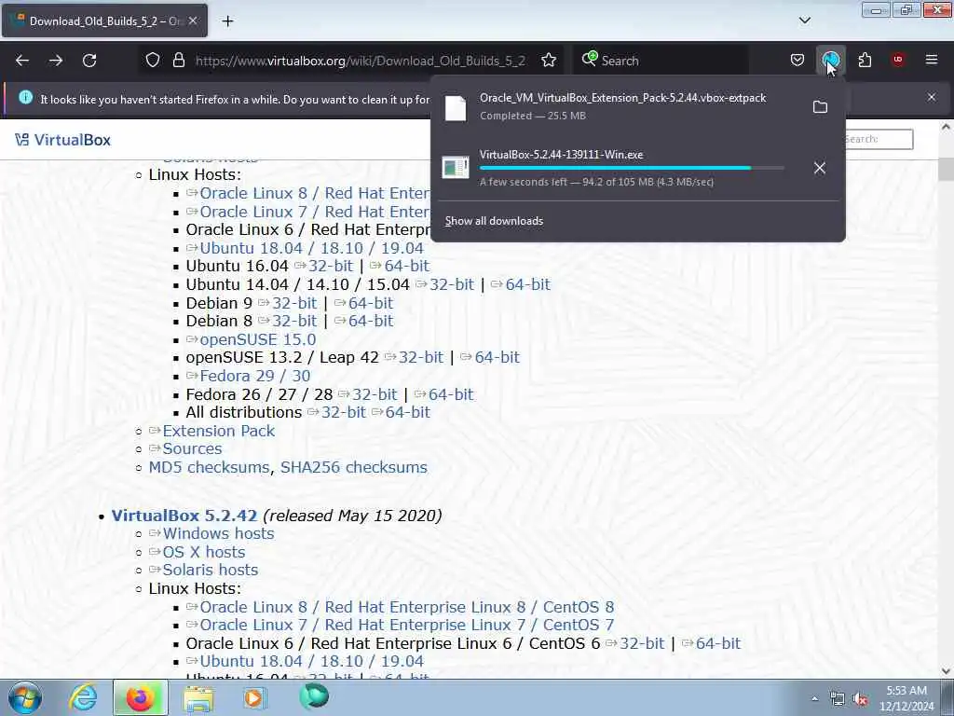The height and width of the screenshot is (716, 954).
Task: Open the SHA256 checksums link
Action: (x=353, y=468)
